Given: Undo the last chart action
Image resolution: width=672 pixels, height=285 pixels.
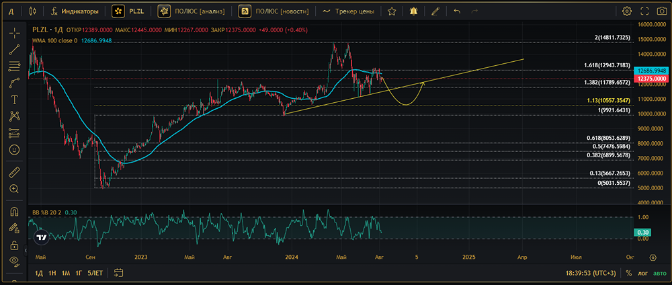Looking at the screenshot, I should tap(457, 11).
